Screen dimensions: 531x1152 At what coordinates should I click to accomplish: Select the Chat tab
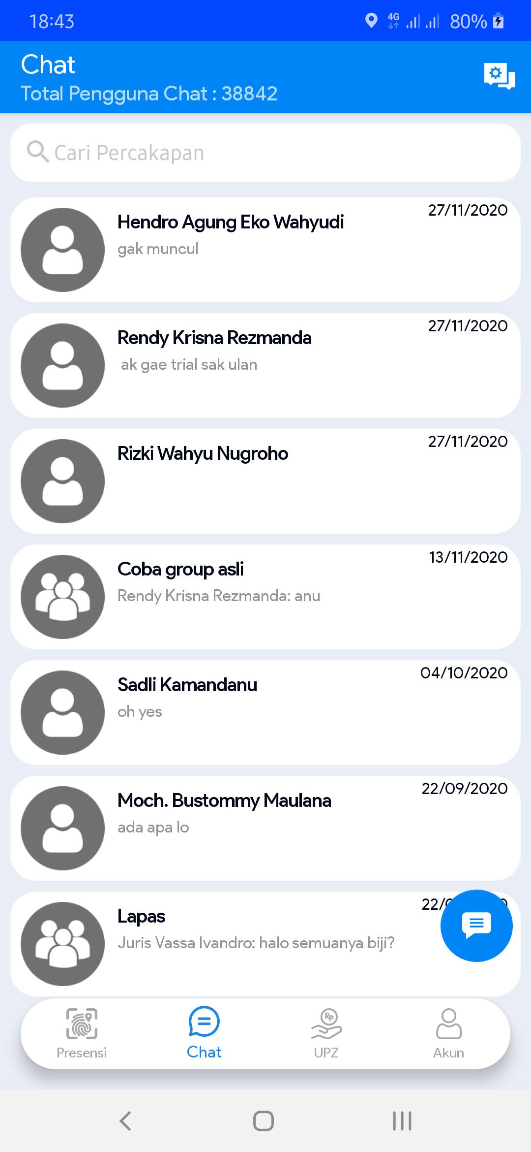(x=204, y=1033)
